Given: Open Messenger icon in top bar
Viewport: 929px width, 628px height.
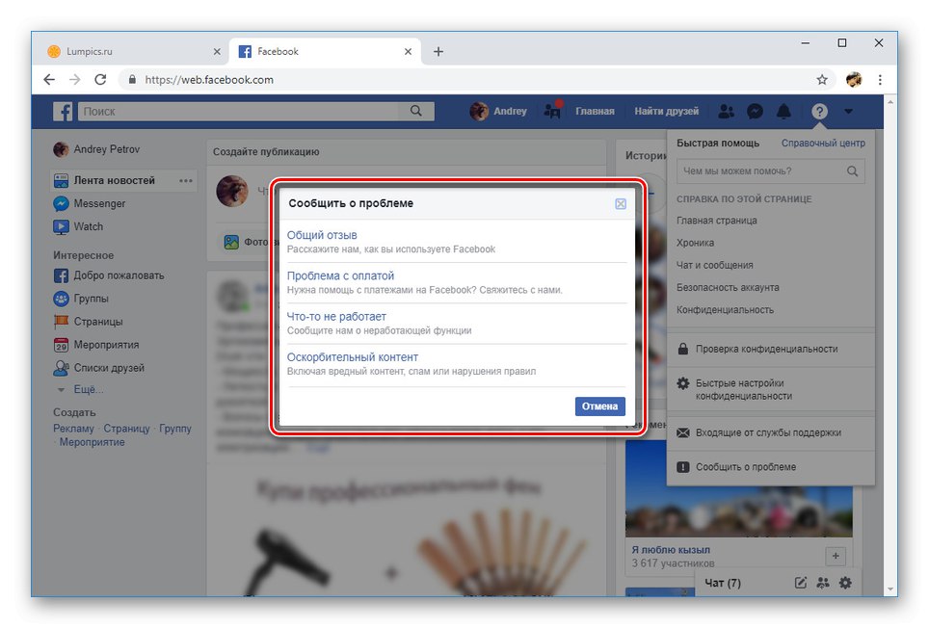Looking at the screenshot, I should pos(755,112).
